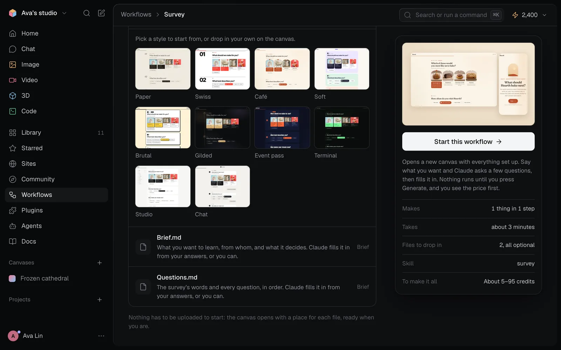
Task: Select the Swiss style thumbnail
Action: click(x=223, y=69)
